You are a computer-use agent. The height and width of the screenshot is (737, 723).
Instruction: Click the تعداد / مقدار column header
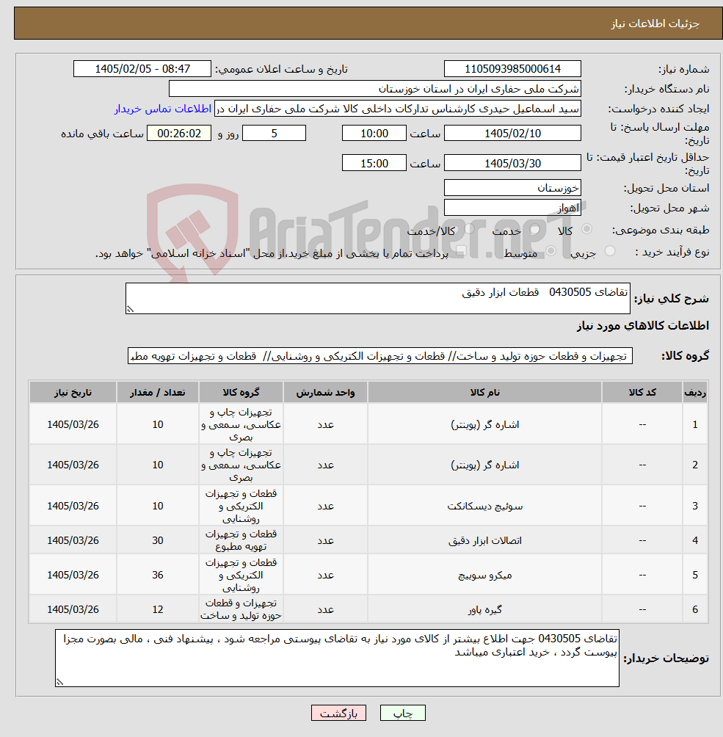tap(158, 393)
